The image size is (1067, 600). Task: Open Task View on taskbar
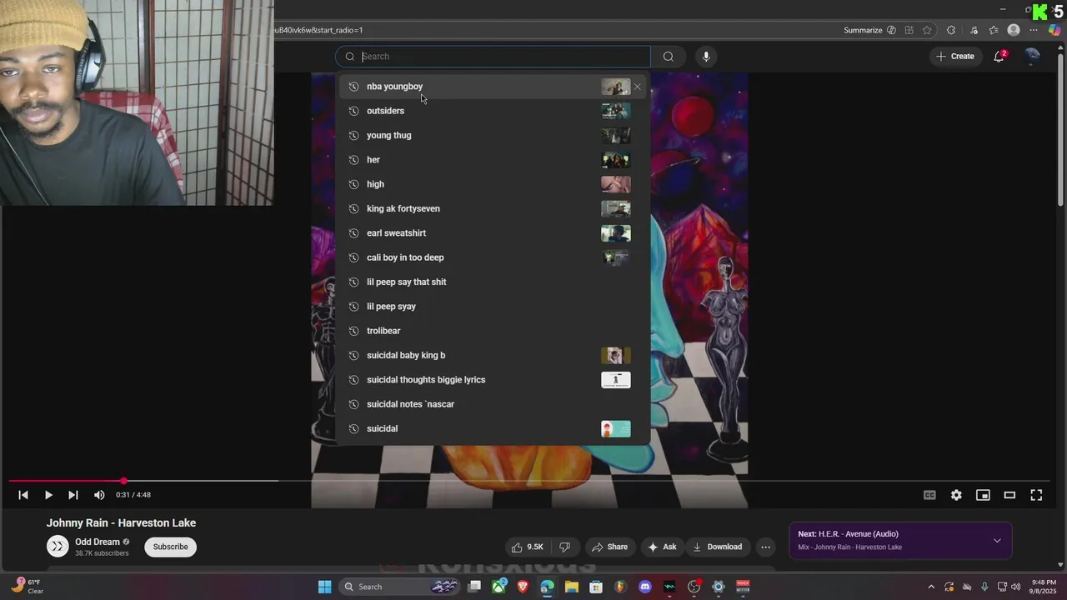click(x=474, y=587)
